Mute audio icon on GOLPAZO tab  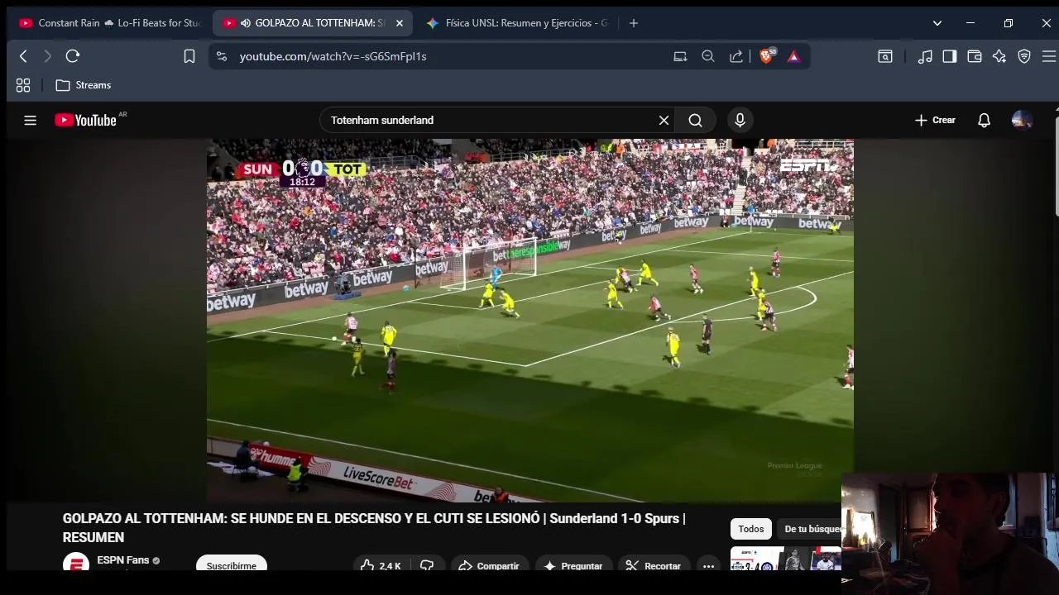coord(246,23)
